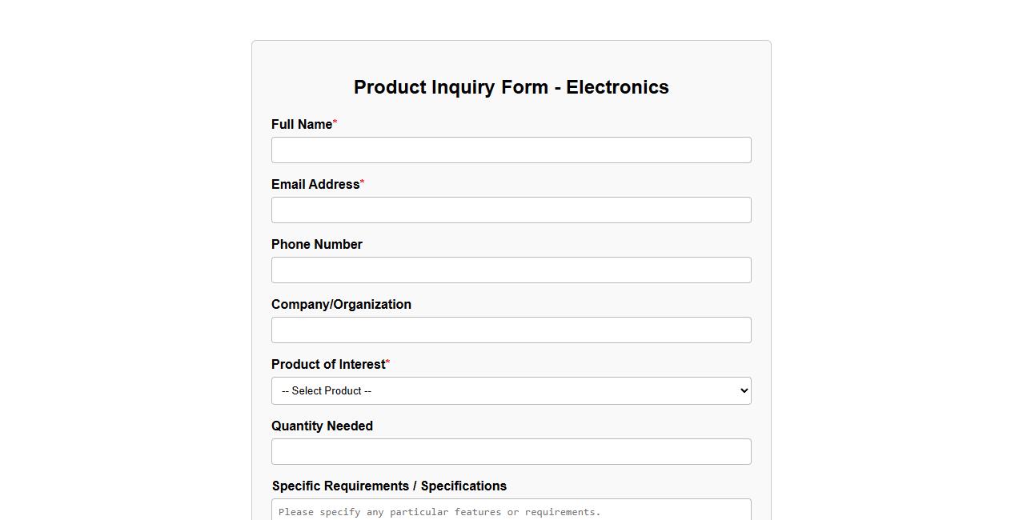1023x520 pixels.
Task: Click the Specific Requirements text area
Action: pos(511,510)
